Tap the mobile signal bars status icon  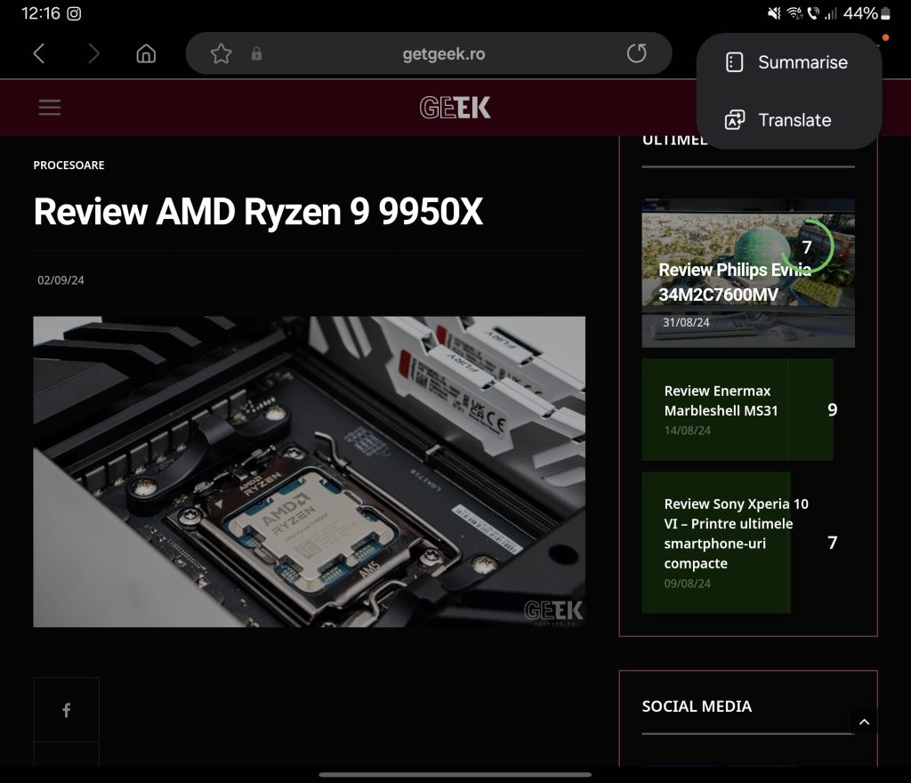coord(831,13)
